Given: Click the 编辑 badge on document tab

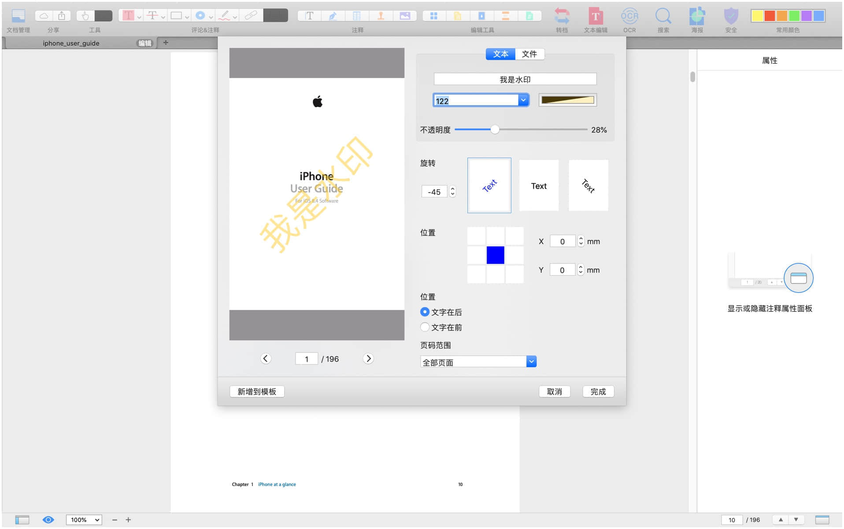Looking at the screenshot, I should coord(145,43).
